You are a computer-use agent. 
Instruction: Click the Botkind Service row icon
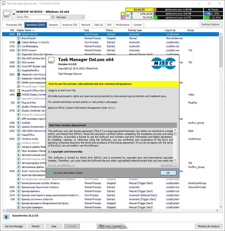pos(19,34)
